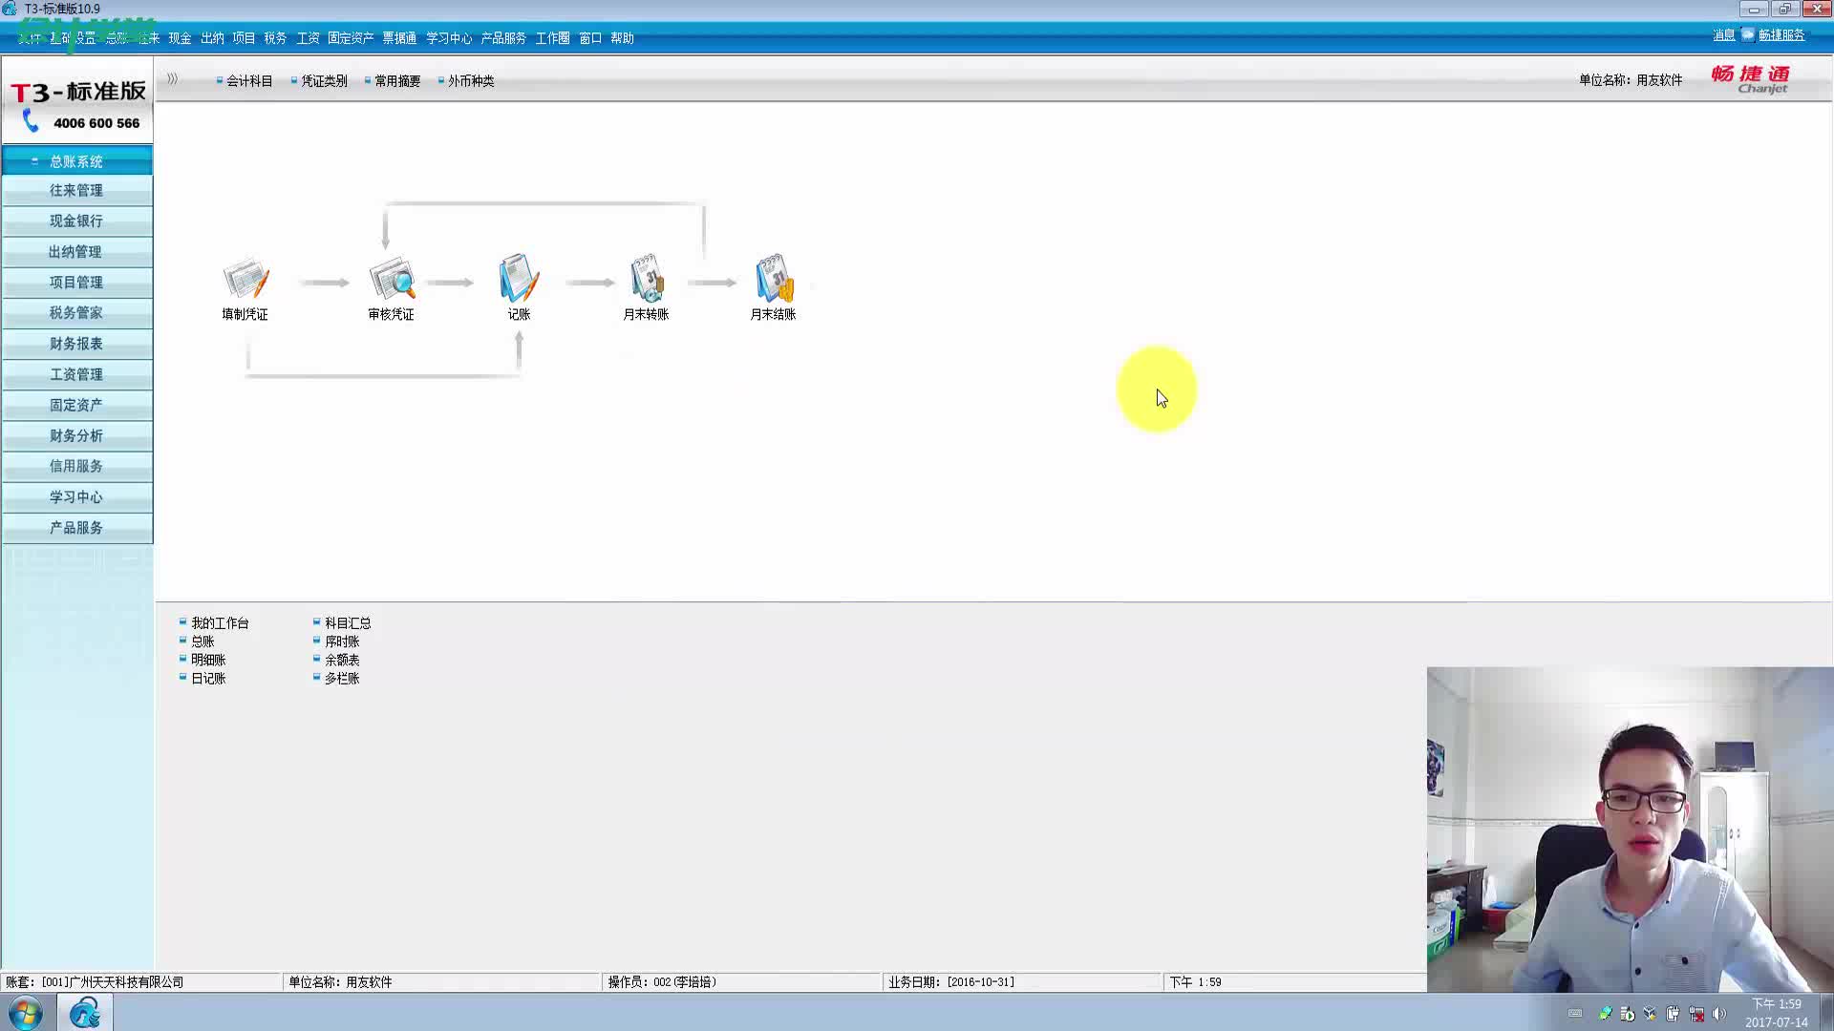Click the 凭证类别 shortcut
1834x1031 pixels.
point(324,81)
